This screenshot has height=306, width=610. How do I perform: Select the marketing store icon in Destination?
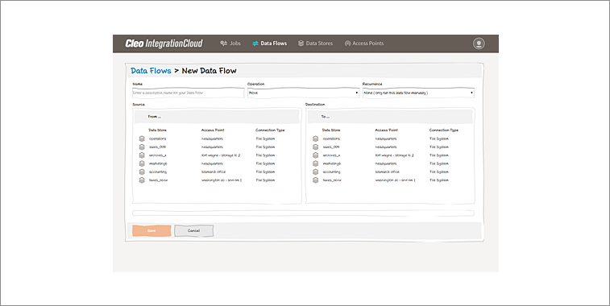(x=316, y=163)
